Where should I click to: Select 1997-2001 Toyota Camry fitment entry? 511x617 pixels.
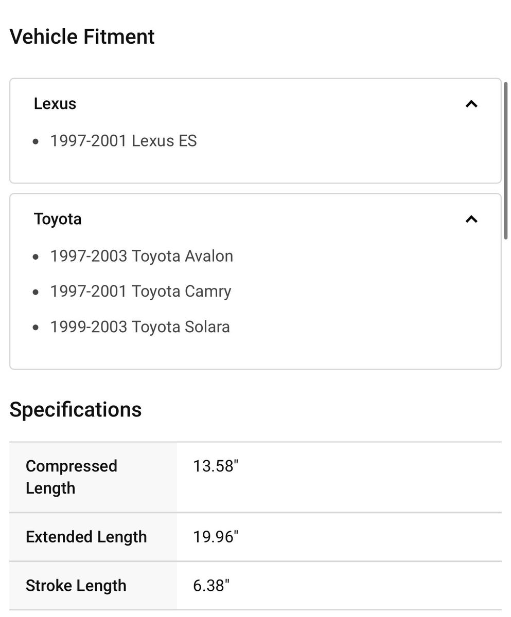[x=140, y=292]
